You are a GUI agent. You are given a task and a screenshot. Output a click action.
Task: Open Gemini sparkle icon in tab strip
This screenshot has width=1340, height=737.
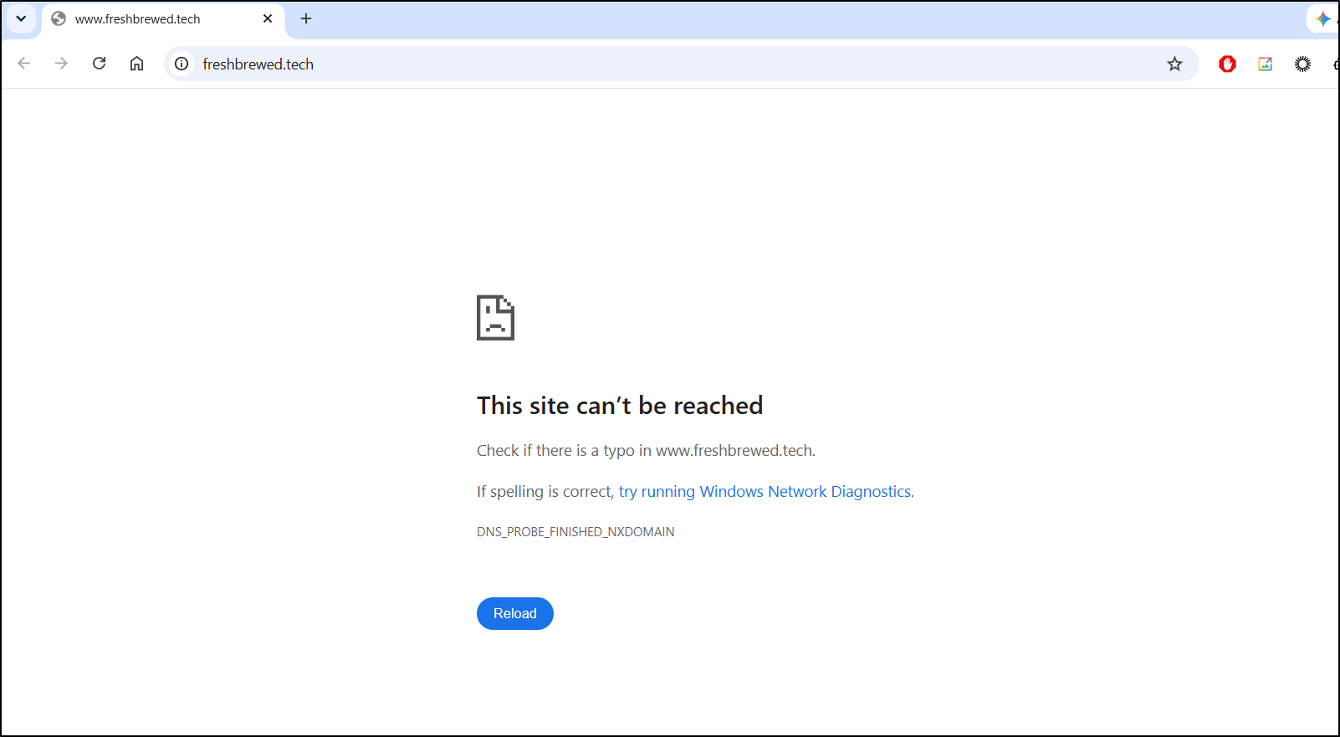1323,18
